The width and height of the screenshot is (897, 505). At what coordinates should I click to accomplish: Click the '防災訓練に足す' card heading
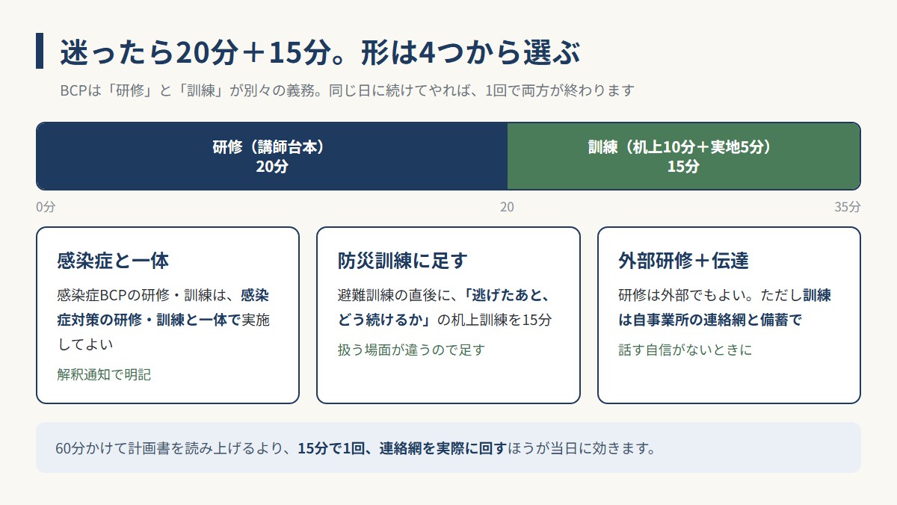click(402, 261)
